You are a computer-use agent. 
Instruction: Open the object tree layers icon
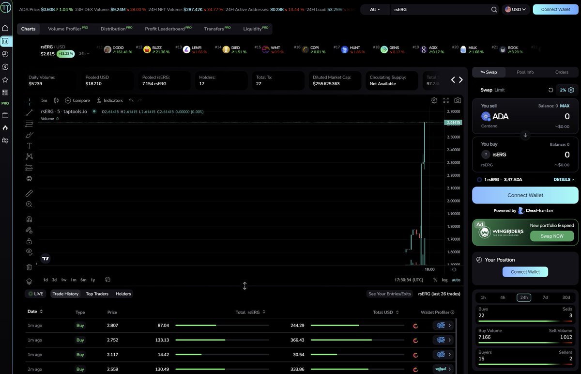(x=29, y=281)
